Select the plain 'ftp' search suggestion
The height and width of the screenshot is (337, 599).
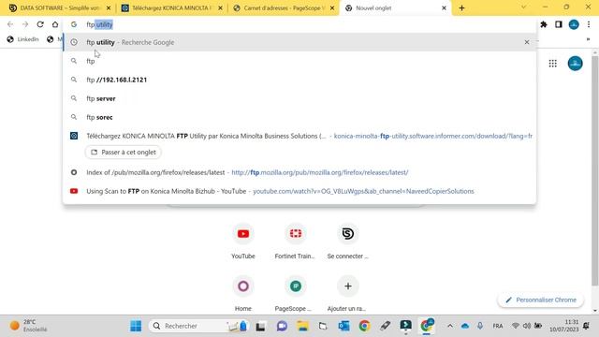pyautogui.click(x=299, y=61)
